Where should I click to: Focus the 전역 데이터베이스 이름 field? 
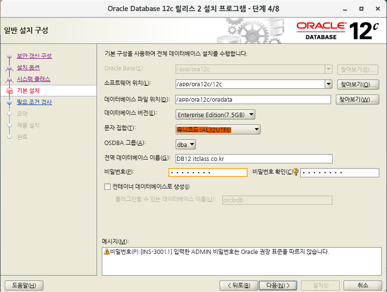click(254, 159)
